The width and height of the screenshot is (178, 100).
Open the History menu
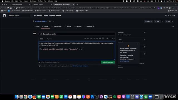point(26,1)
